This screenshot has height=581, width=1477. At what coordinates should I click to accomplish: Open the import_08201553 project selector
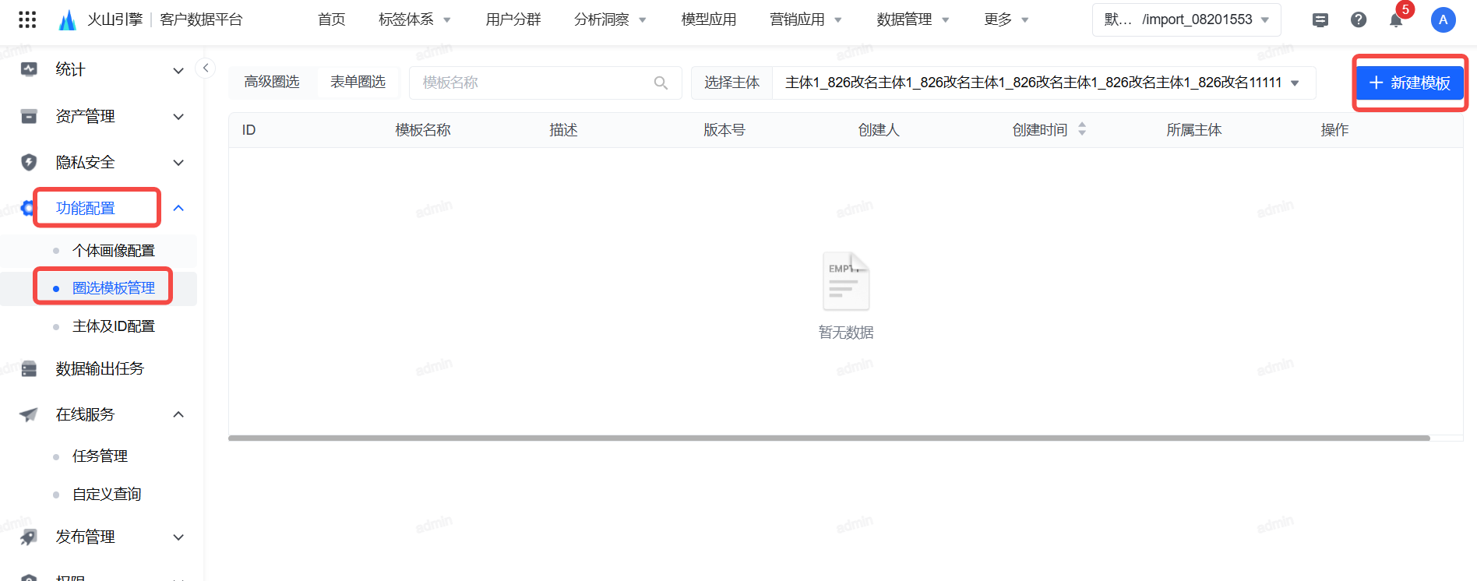(1186, 20)
